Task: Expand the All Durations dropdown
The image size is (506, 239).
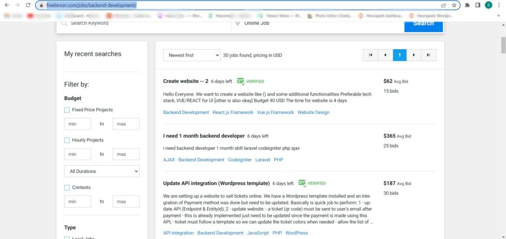Action: [x=102, y=171]
